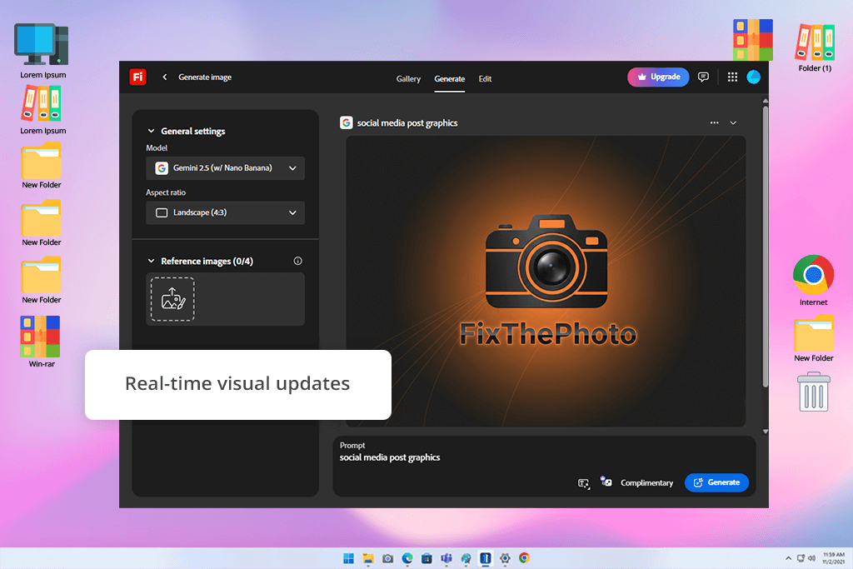Select the unlabeled colorful archive desktop icon
Image resolution: width=853 pixels, height=569 pixels.
point(753,40)
